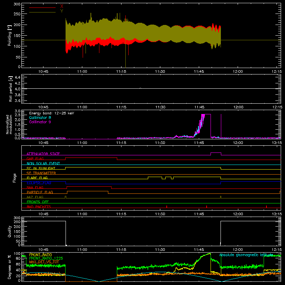Image resolution: width=285 pixels, height=285 pixels.
Task: Click the first BAD_PACKETS marker after 11:30
Action: tap(167, 207)
